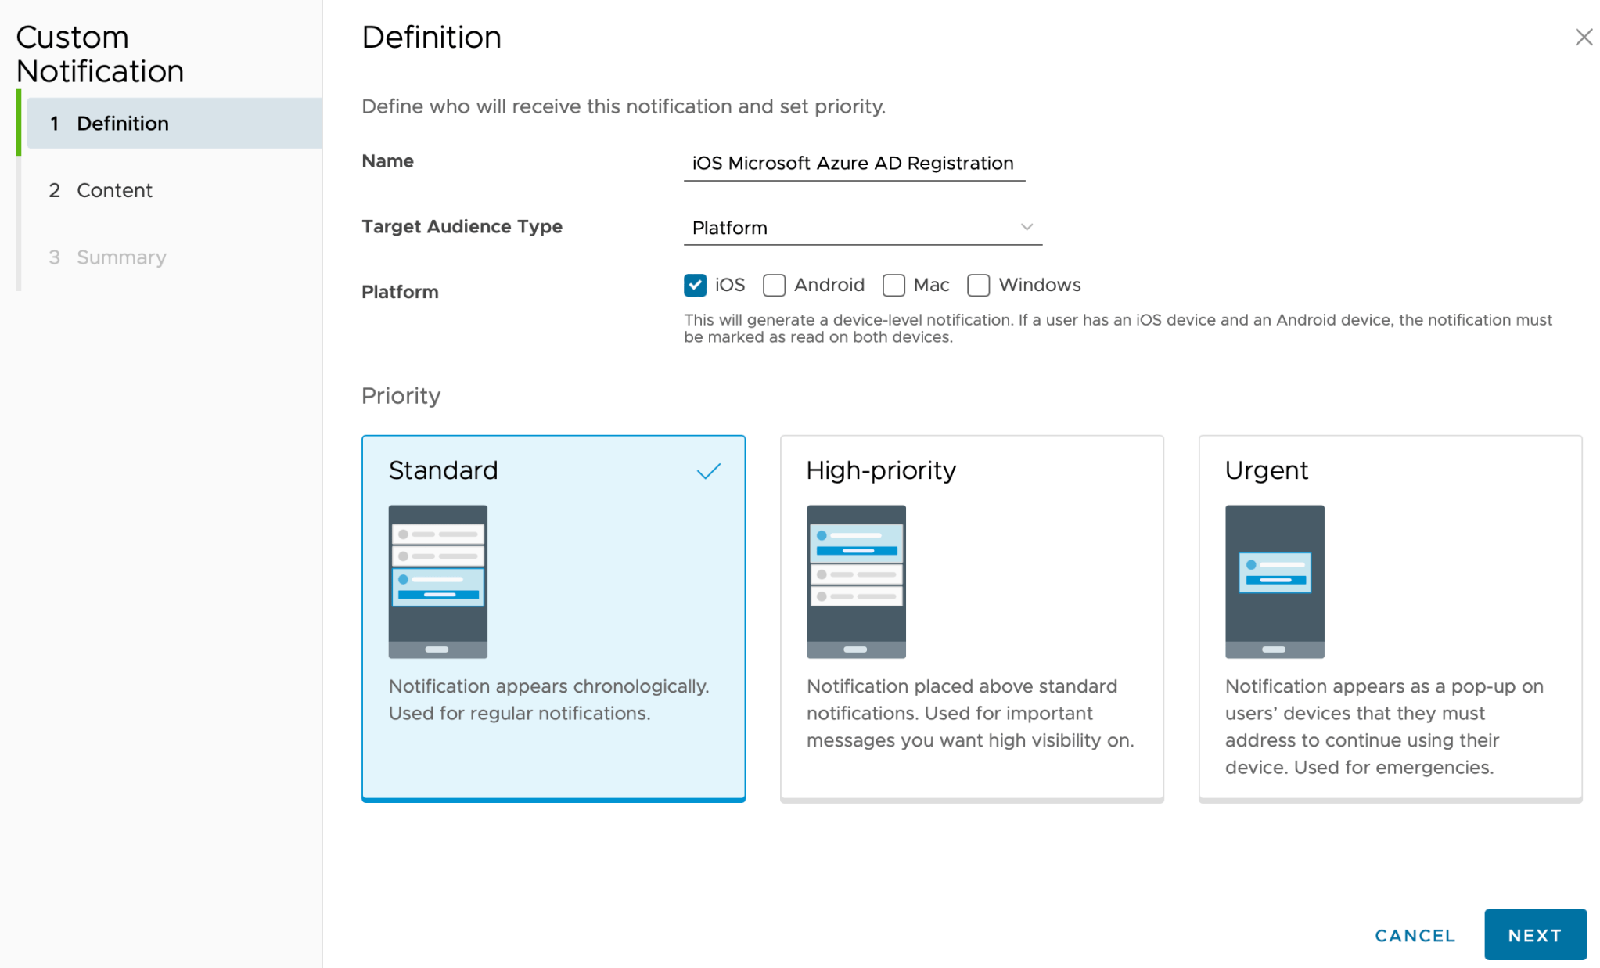Click the phone illustration on the Standard card
Image resolution: width=1600 pixels, height=968 pixels.
437,582
